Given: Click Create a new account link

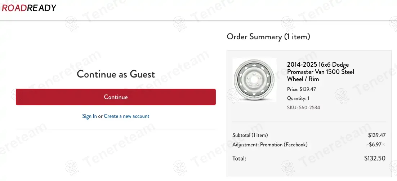Looking at the screenshot, I should click(x=126, y=116).
